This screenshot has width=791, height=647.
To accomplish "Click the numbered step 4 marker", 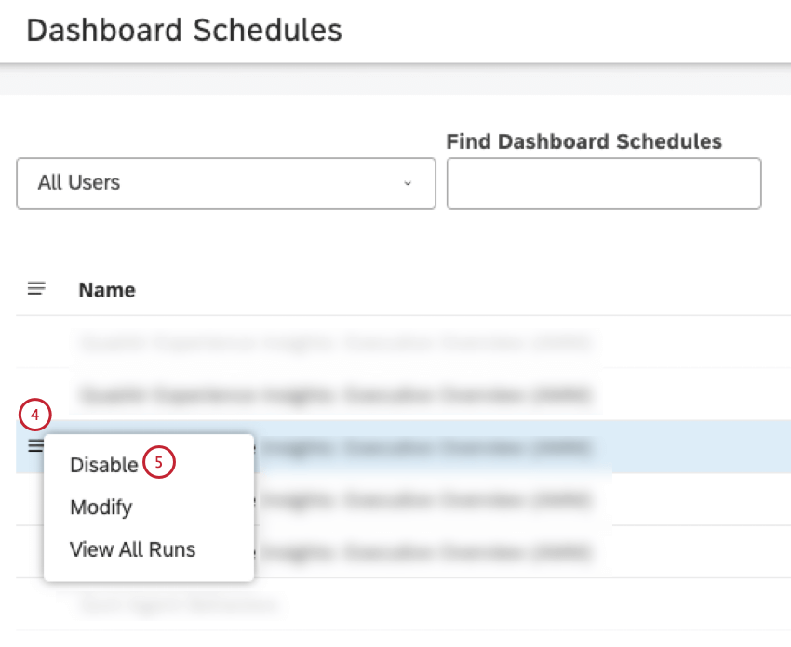I will tap(34, 415).
